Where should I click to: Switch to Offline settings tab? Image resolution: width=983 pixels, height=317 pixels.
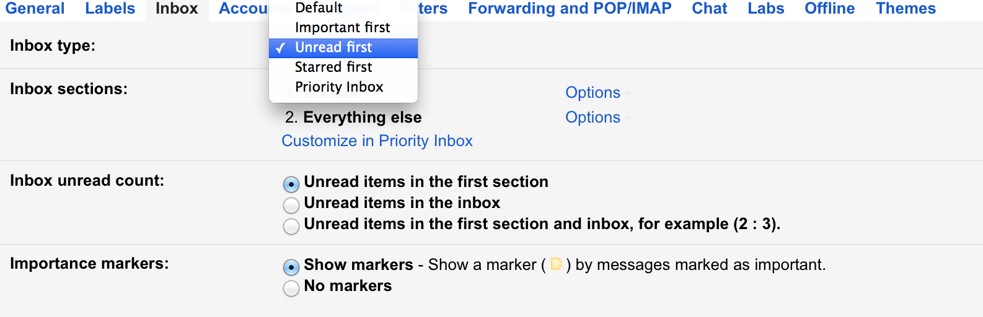tap(829, 9)
